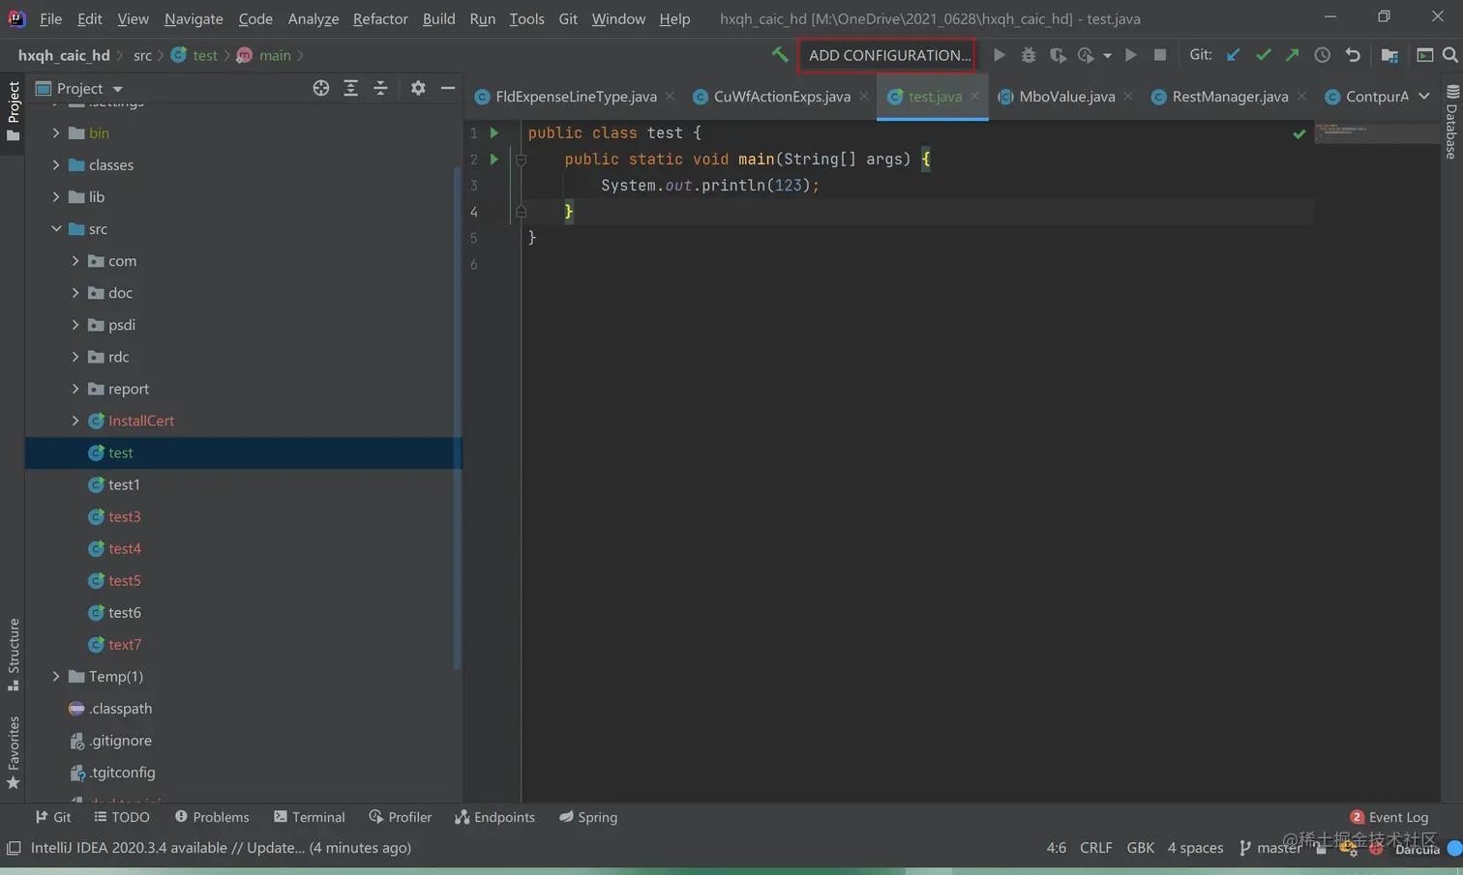1463x875 pixels.
Task: Click the Rollback undo icon
Action: coord(1353,55)
